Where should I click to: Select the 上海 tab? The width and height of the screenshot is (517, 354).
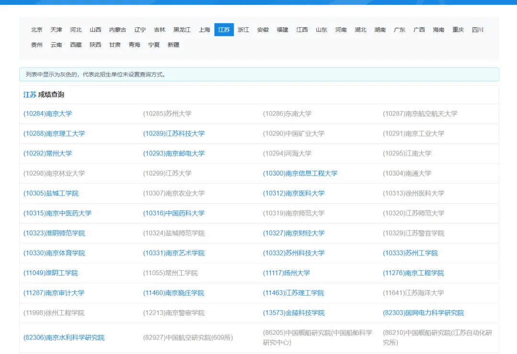(204, 30)
